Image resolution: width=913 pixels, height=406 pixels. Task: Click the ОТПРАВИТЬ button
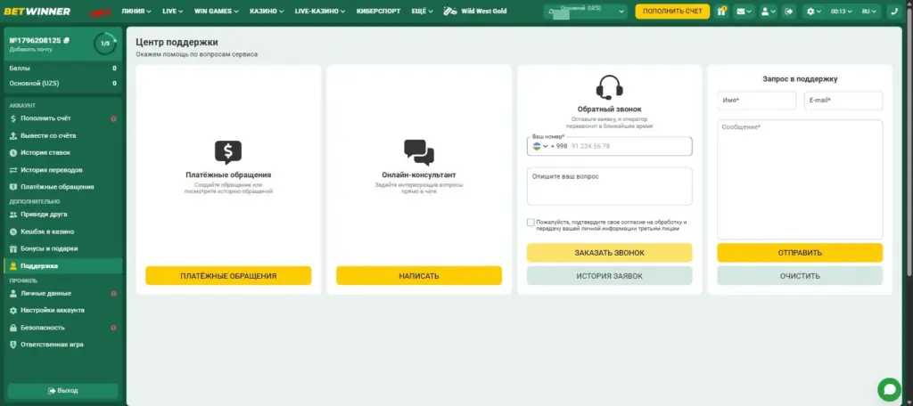(x=800, y=253)
